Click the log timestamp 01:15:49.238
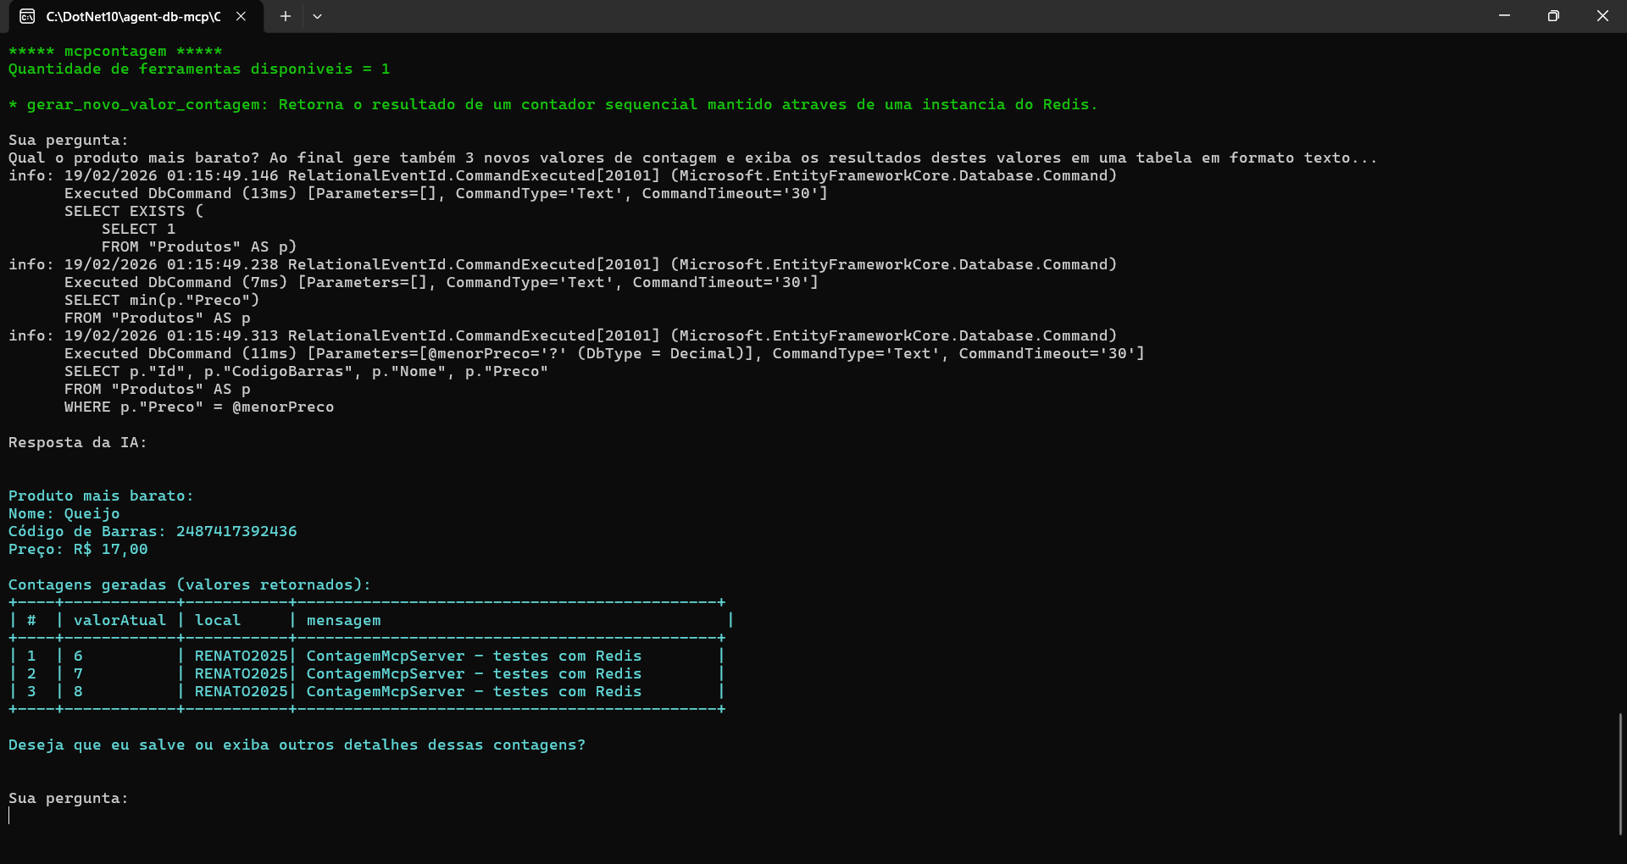1627x864 pixels. click(x=222, y=264)
